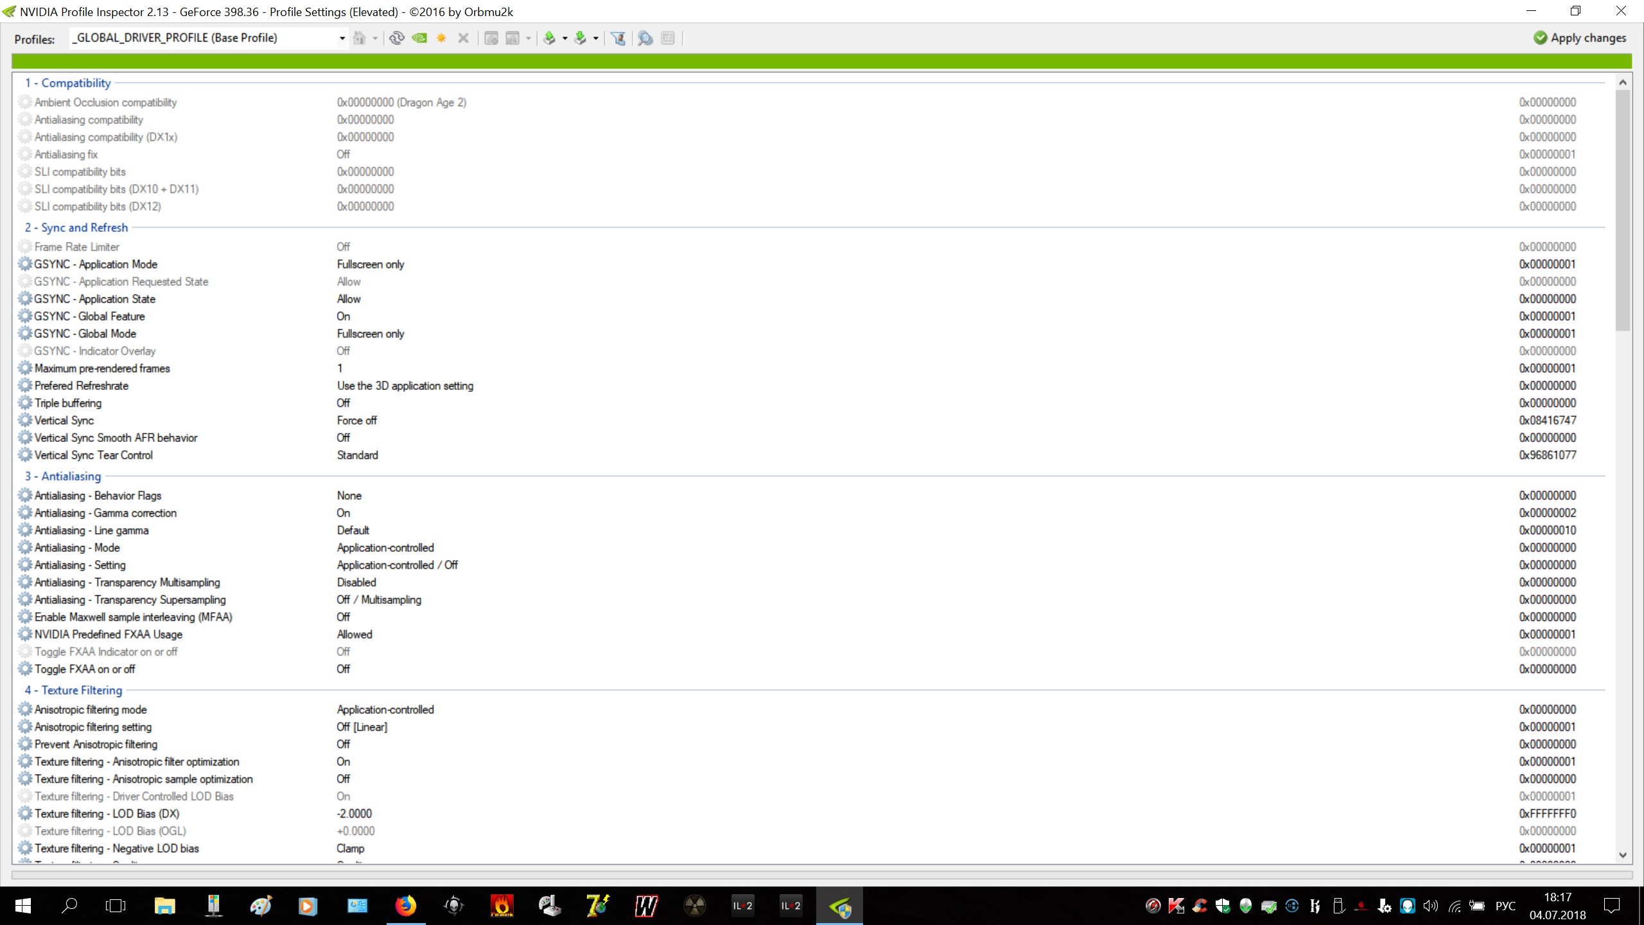This screenshot has height=925, width=1644.
Task: Select Anisotropic filtering setting row
Action: (812, 727)
